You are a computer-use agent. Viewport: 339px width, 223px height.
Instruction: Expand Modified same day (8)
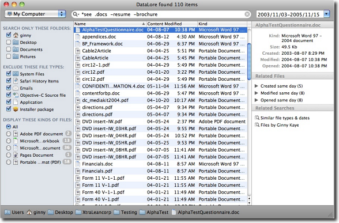[257, 93]
